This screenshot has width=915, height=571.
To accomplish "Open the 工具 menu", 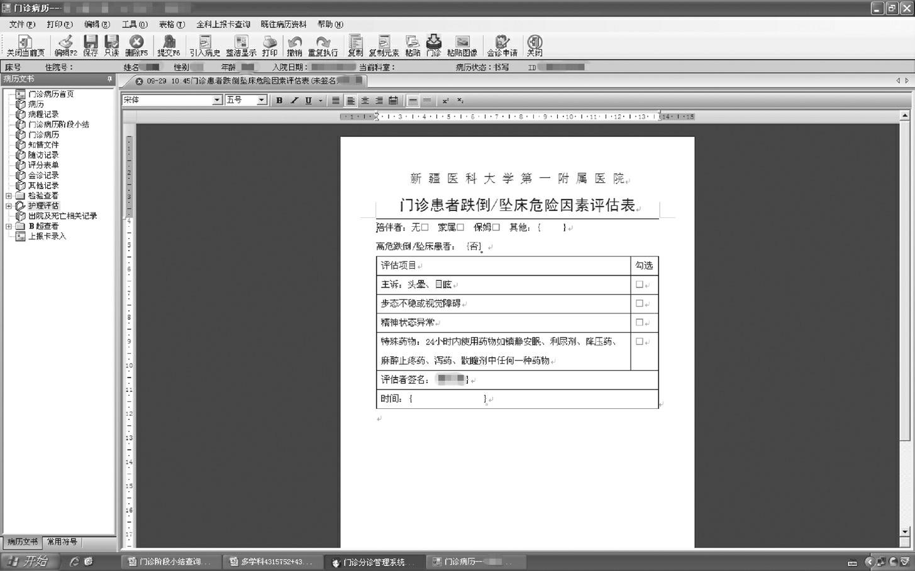I will (x=135, y=24).
